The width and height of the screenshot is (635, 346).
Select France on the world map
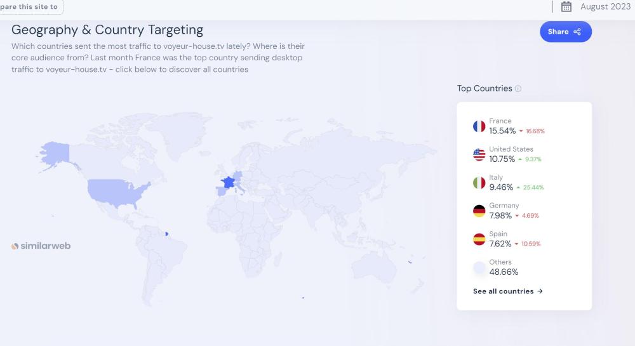click(227, 183)
